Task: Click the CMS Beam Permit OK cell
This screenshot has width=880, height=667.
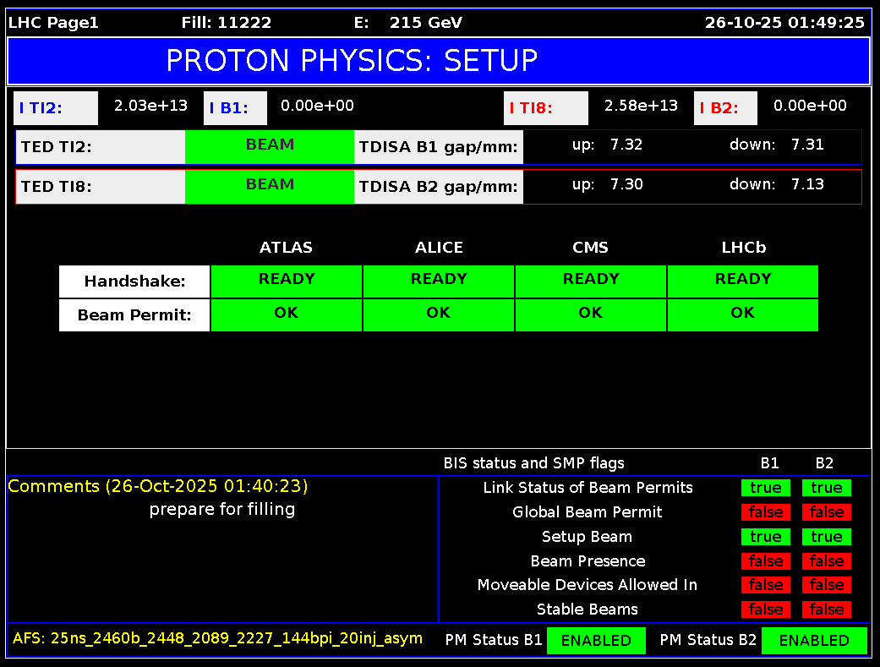Action: (x=590, y=314)
